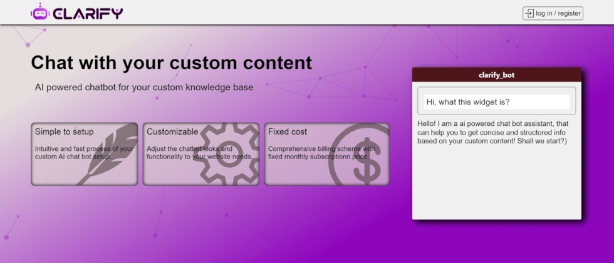Click the CLARIFY brand name text

point(88,13)
